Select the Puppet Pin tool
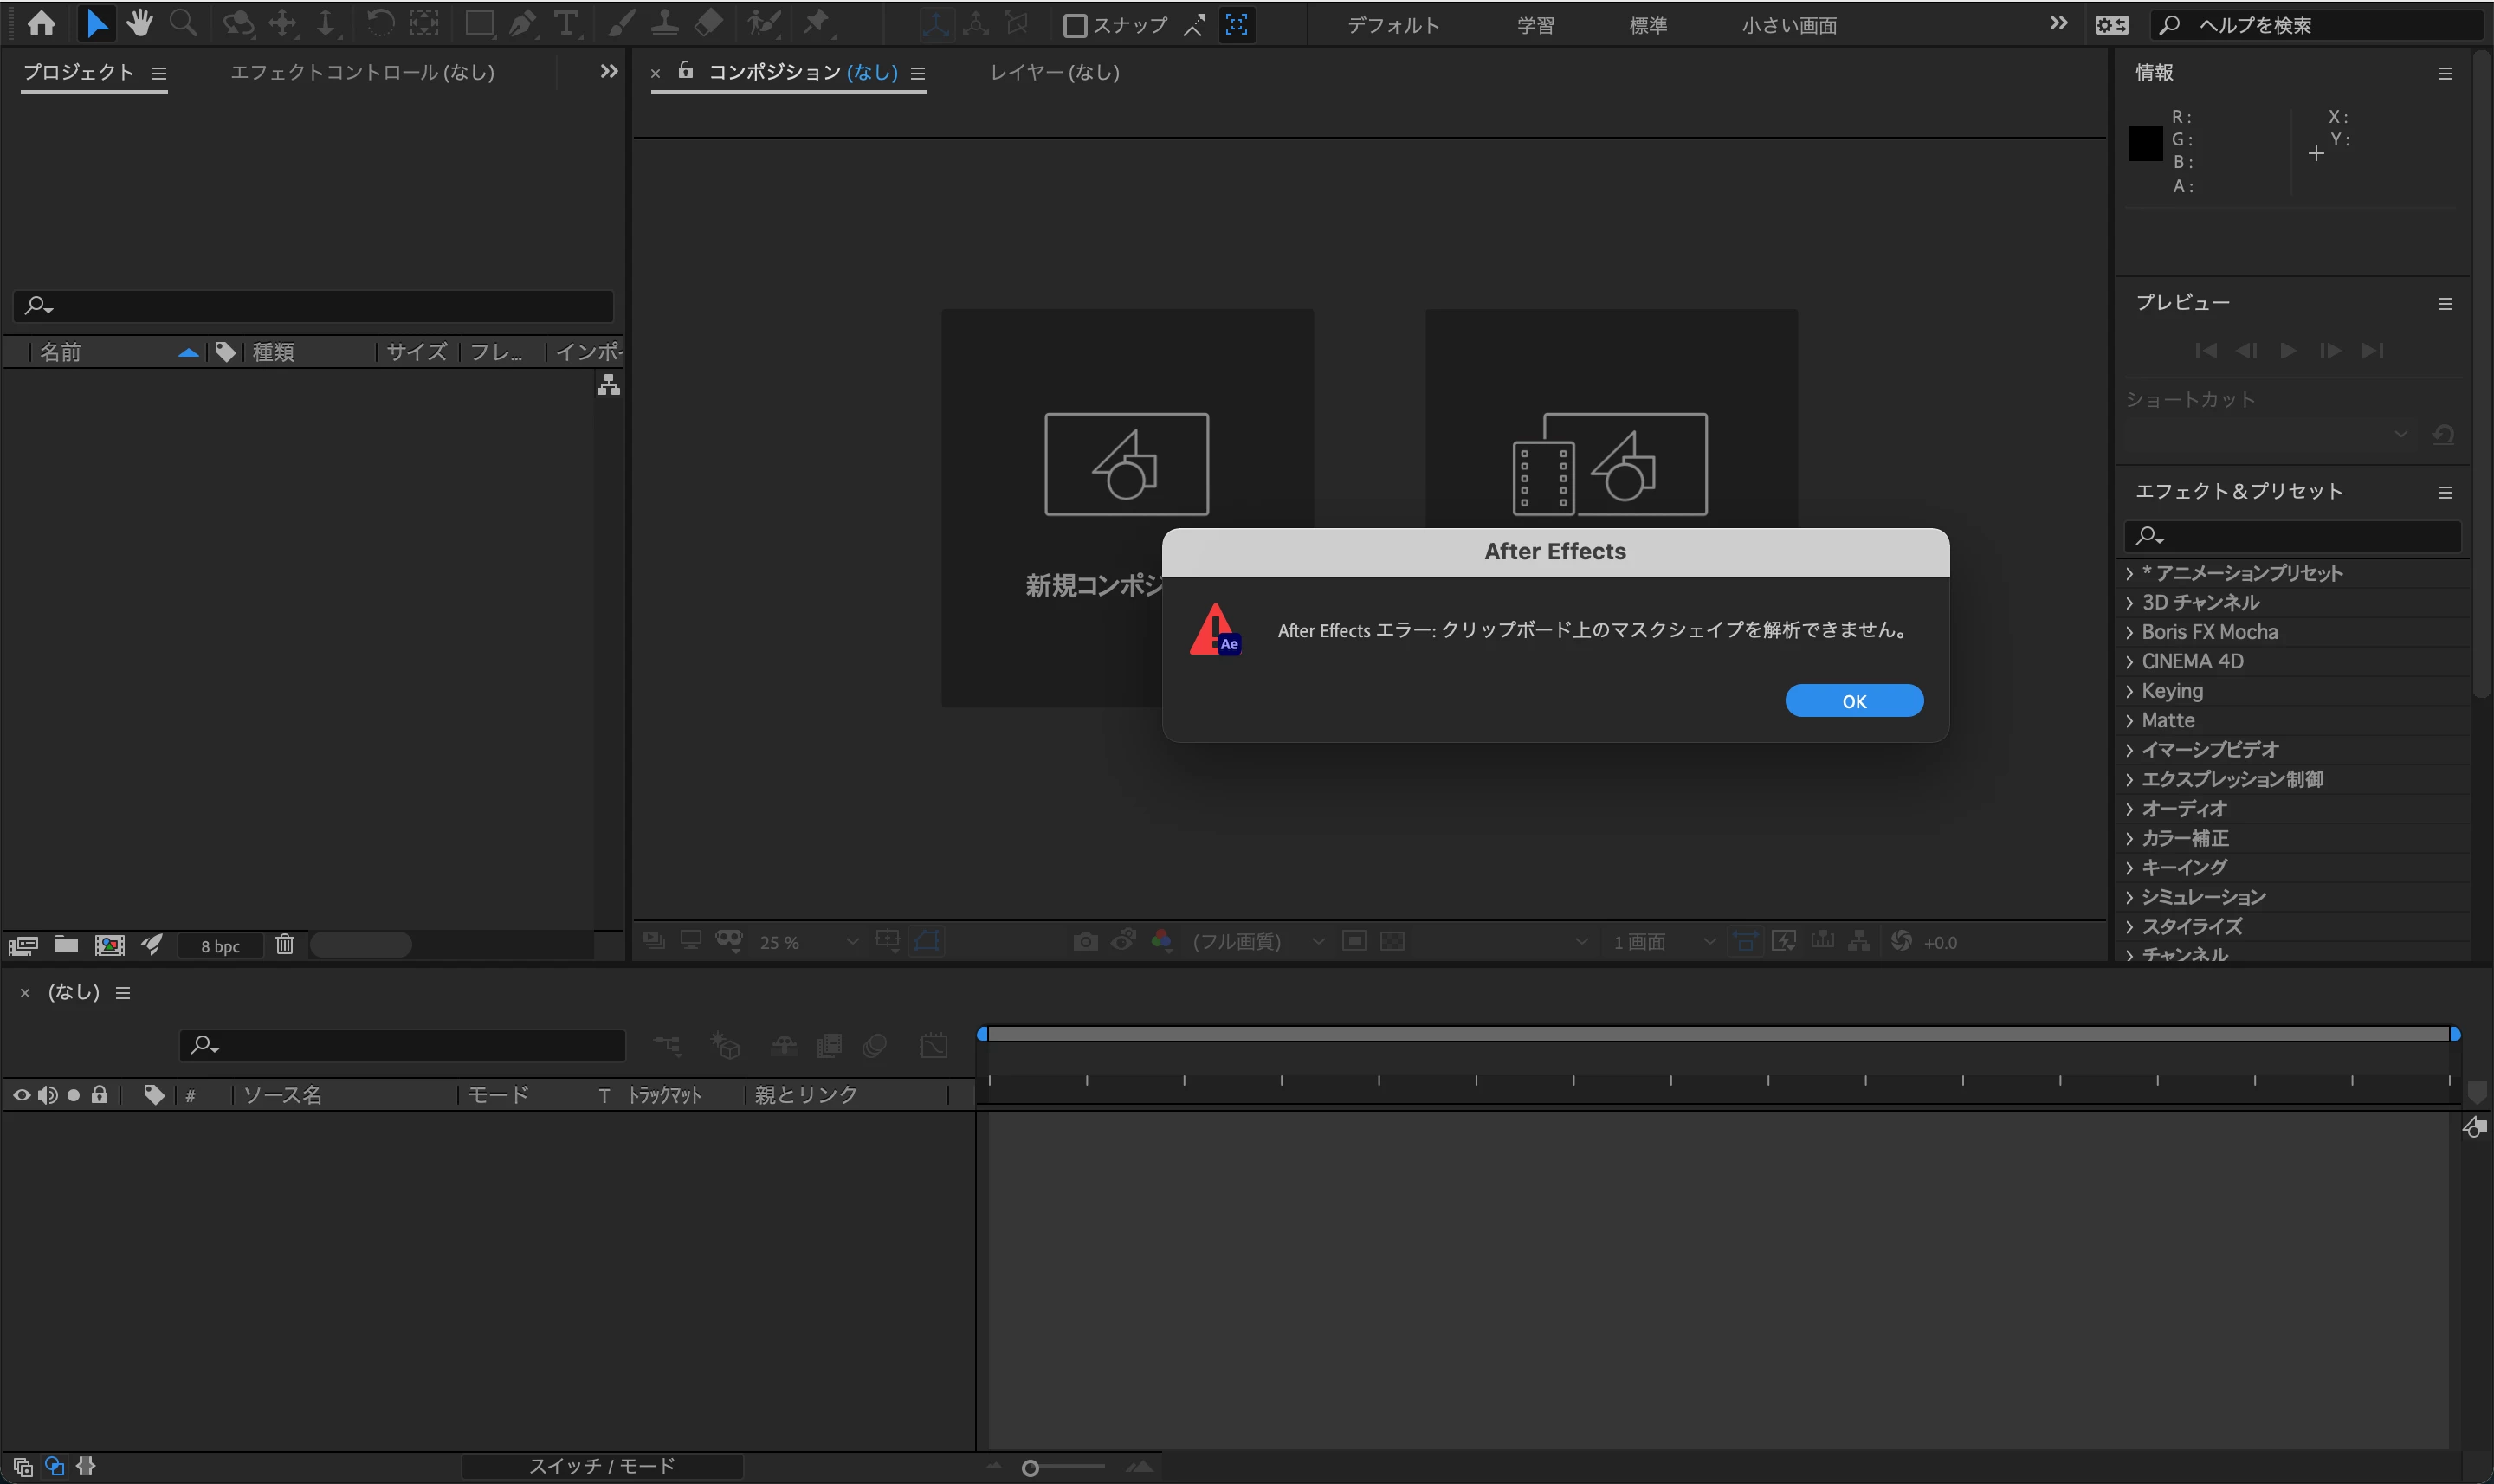The height and width of the screenshot is (1484, 2494). [817, 23]
